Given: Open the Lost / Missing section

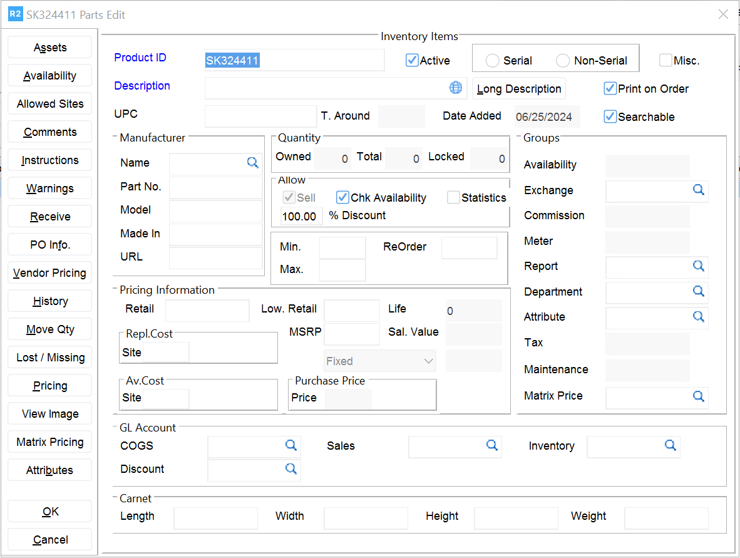Looking at the screenshot, I should [50, 358].
